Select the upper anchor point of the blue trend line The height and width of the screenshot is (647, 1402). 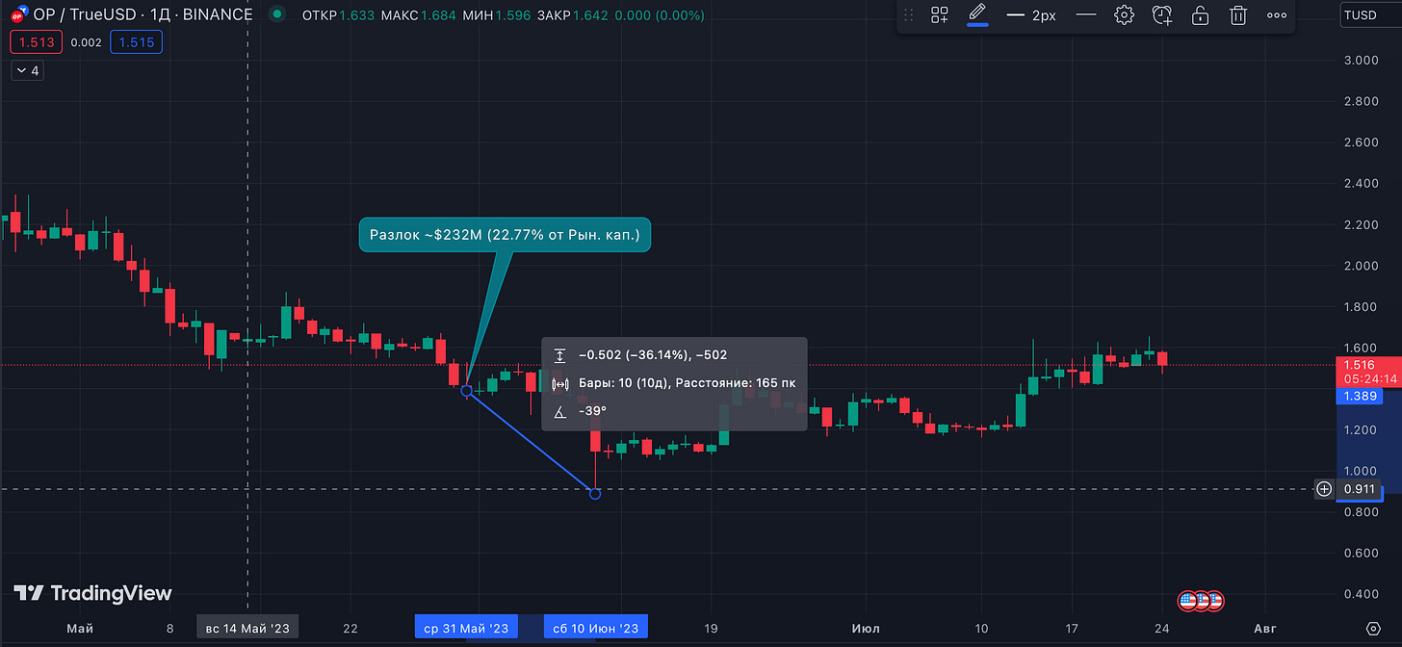[x=467, y=390]
